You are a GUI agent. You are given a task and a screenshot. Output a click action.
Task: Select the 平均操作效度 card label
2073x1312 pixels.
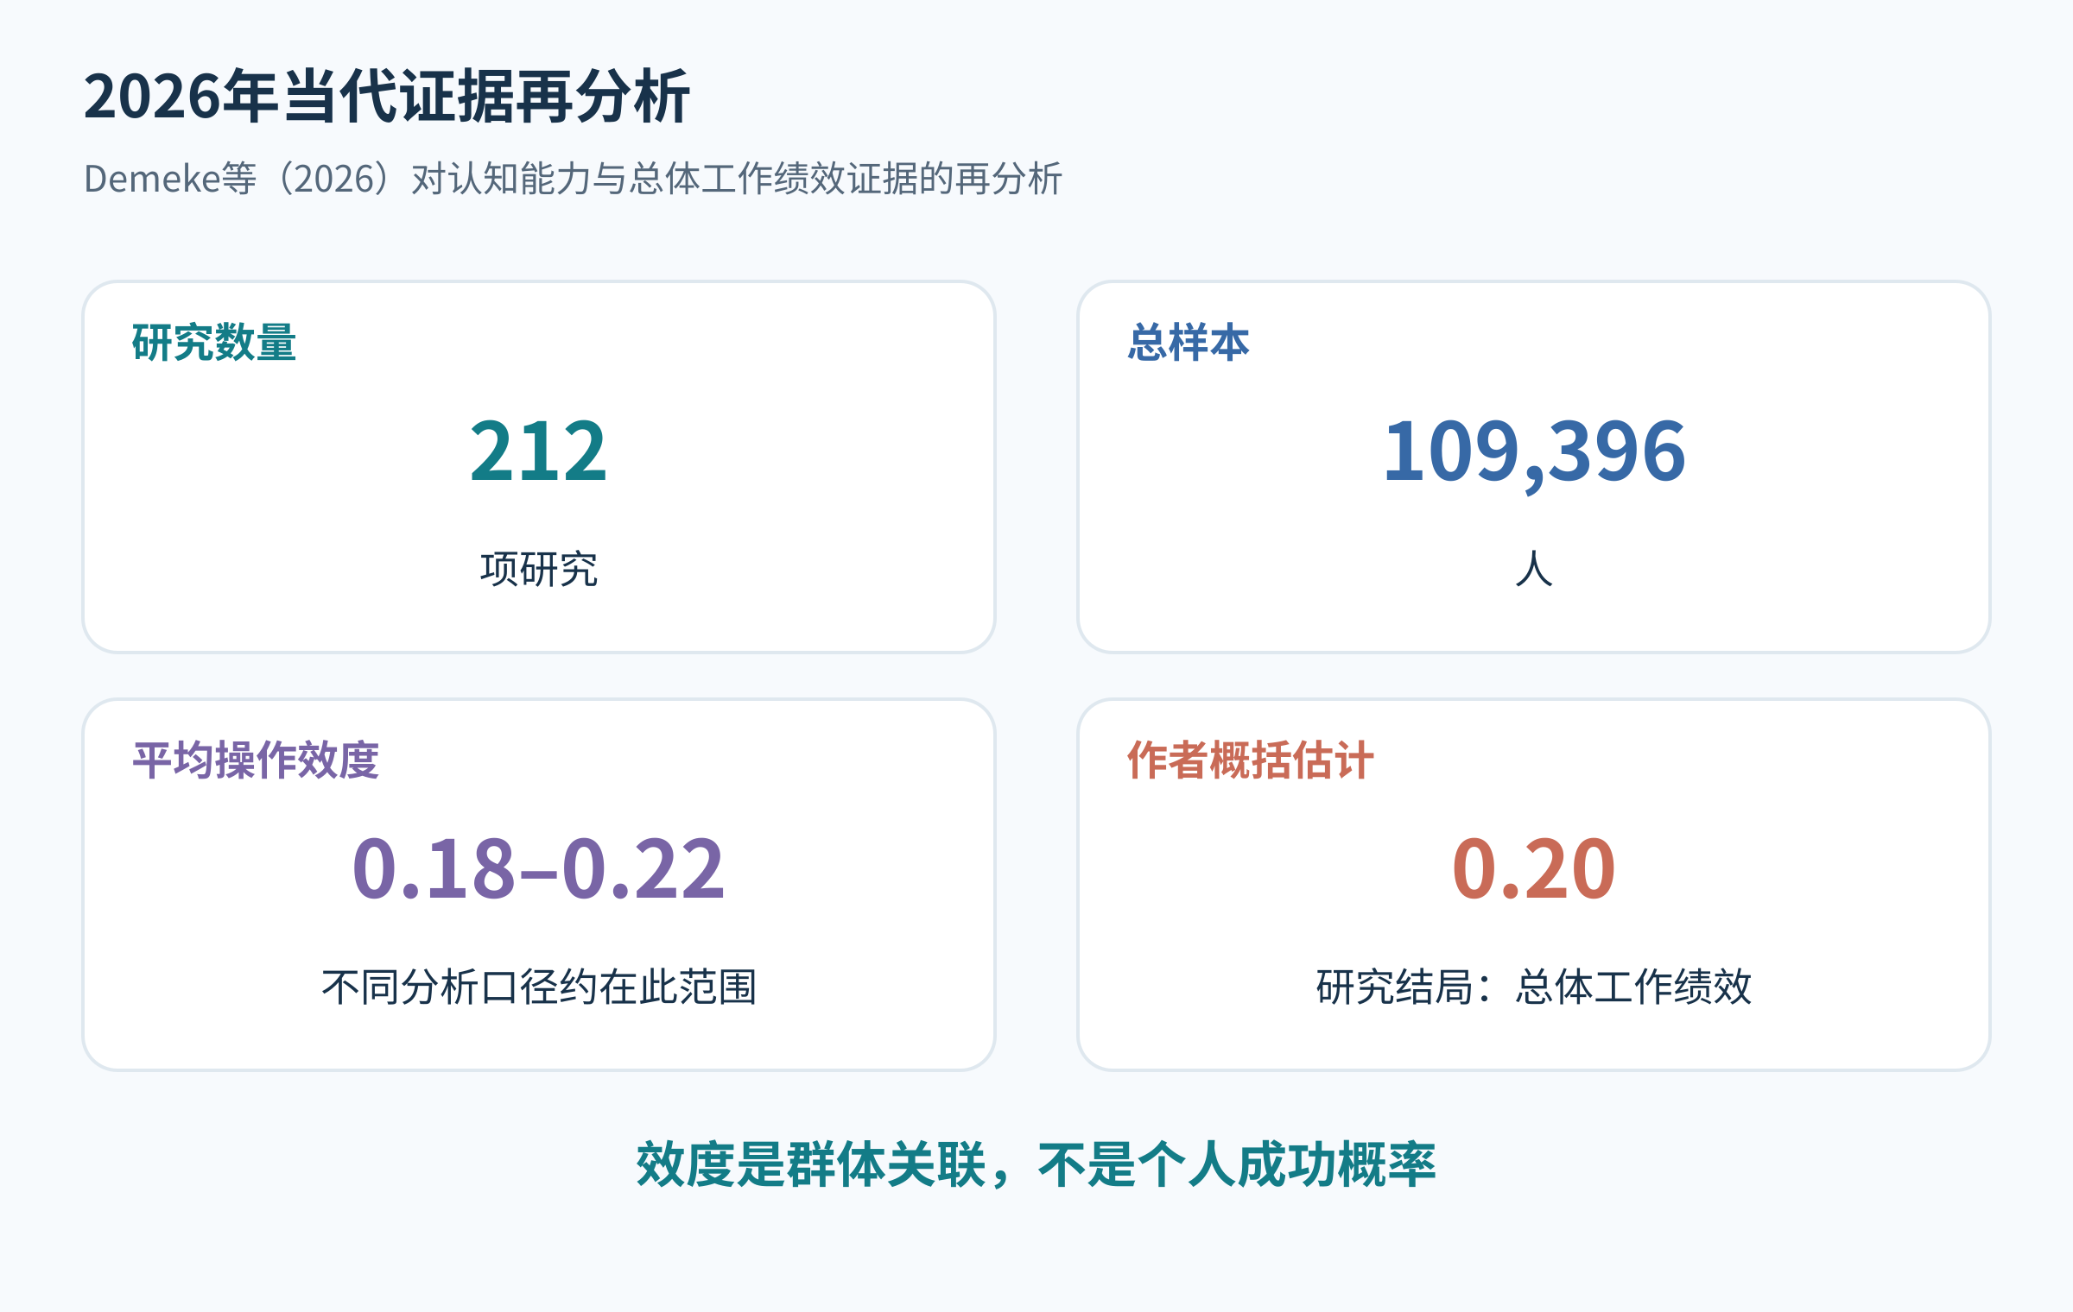(x=256, y=760)
